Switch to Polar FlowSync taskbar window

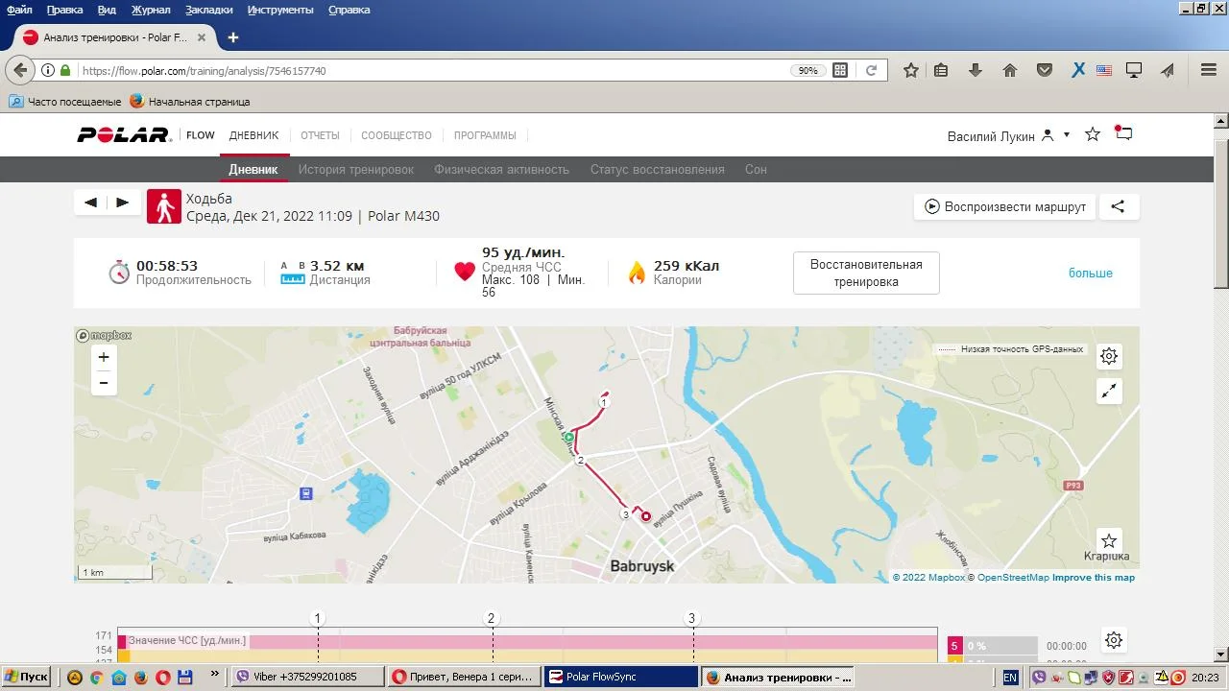pyautogui.click(x=620, y=677)
